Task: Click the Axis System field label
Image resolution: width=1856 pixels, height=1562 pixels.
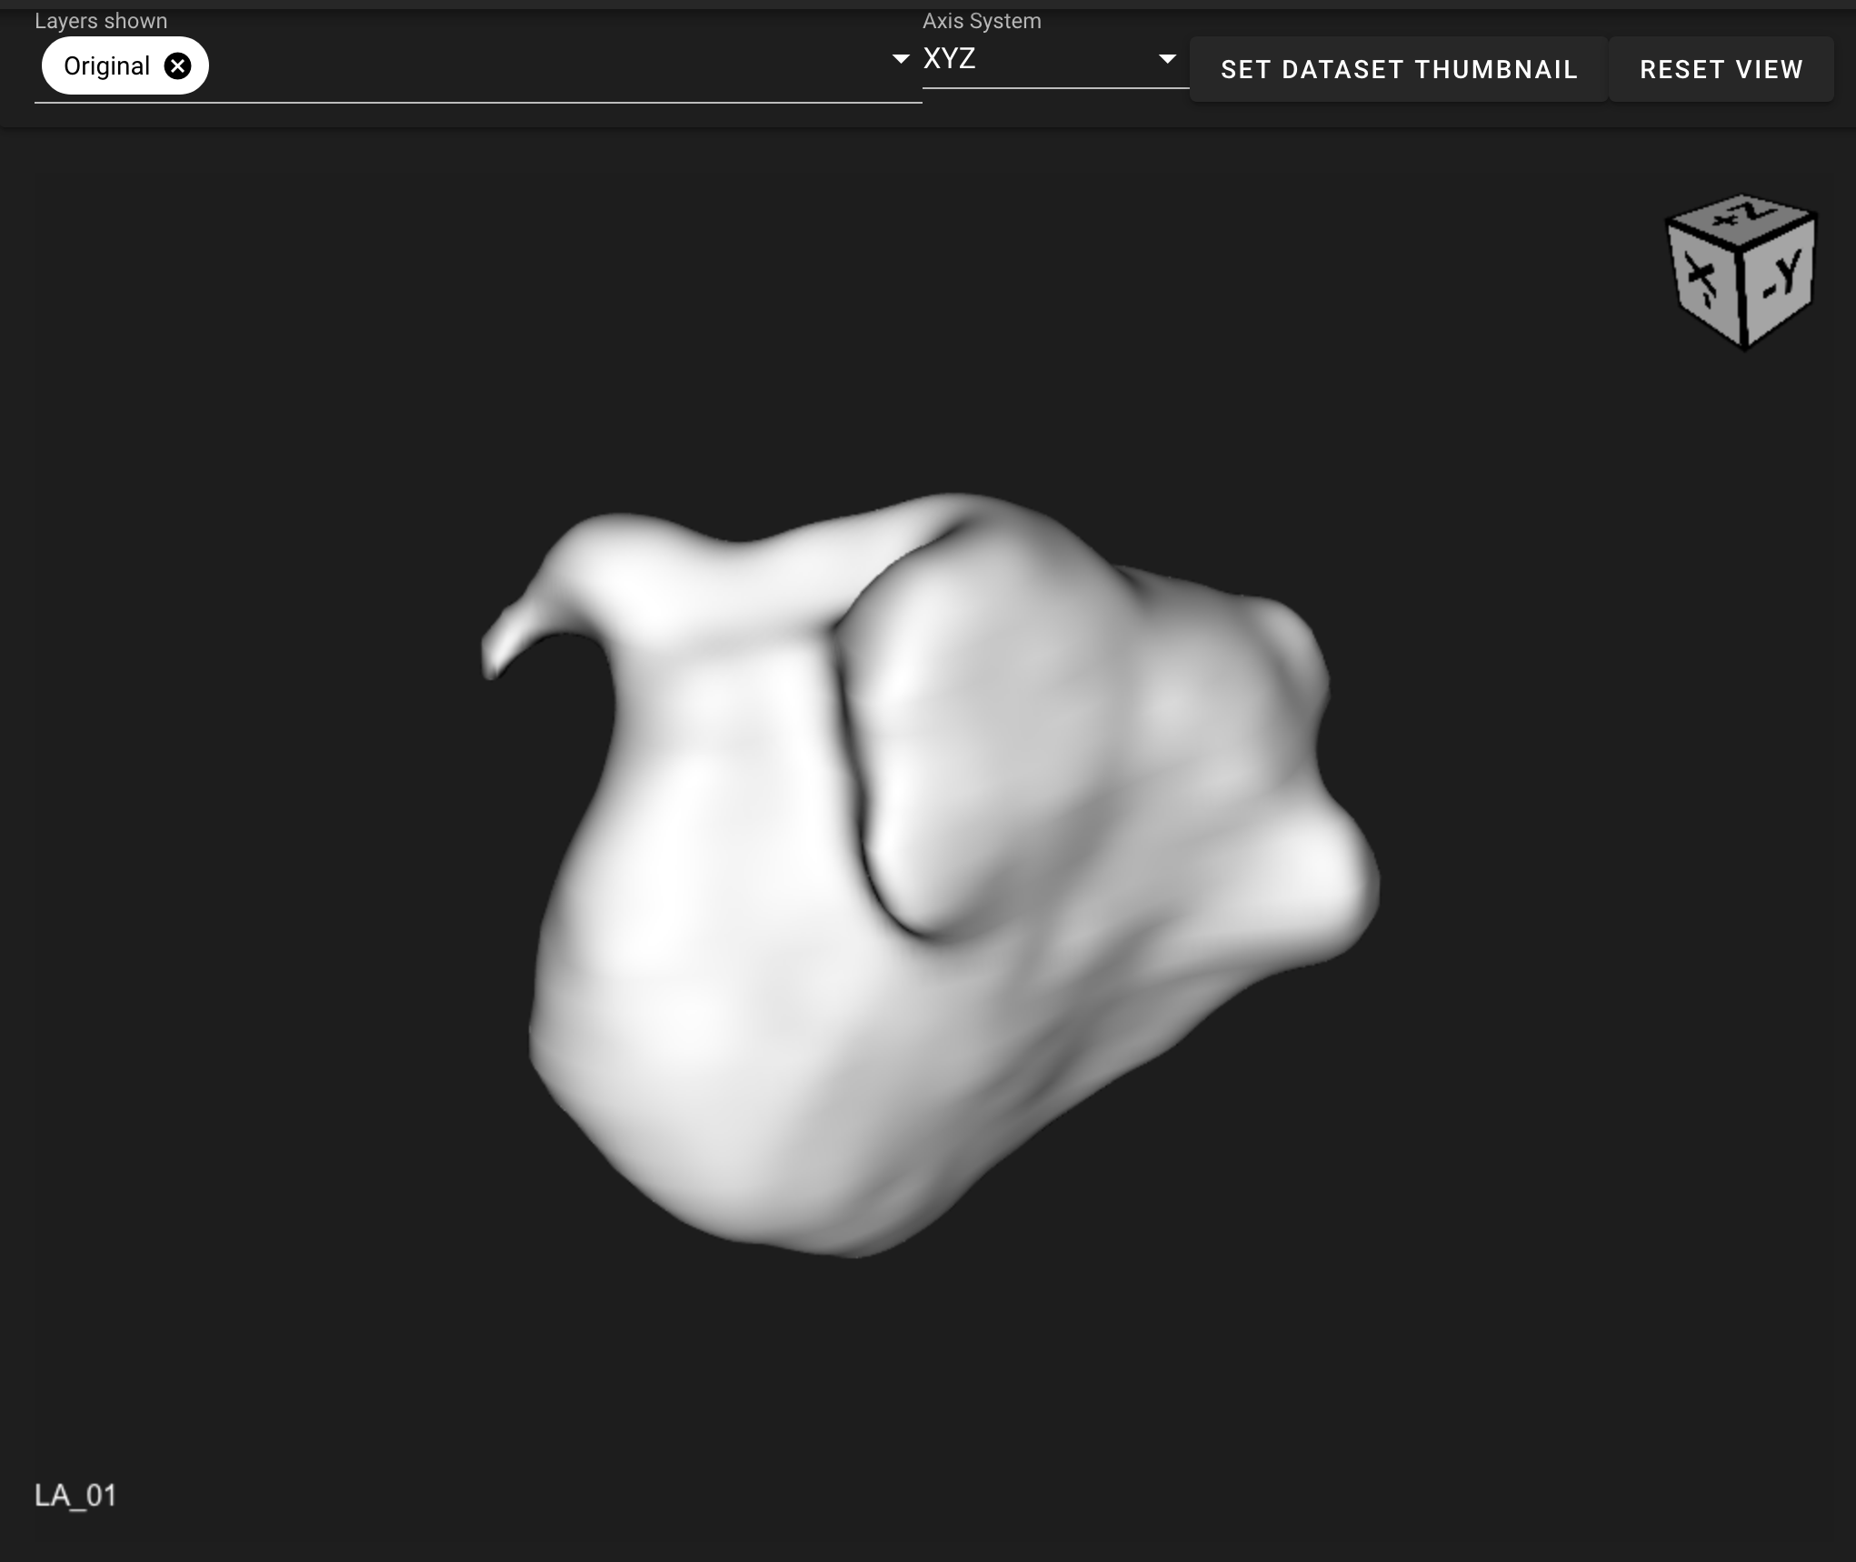Action: (982, 21)
